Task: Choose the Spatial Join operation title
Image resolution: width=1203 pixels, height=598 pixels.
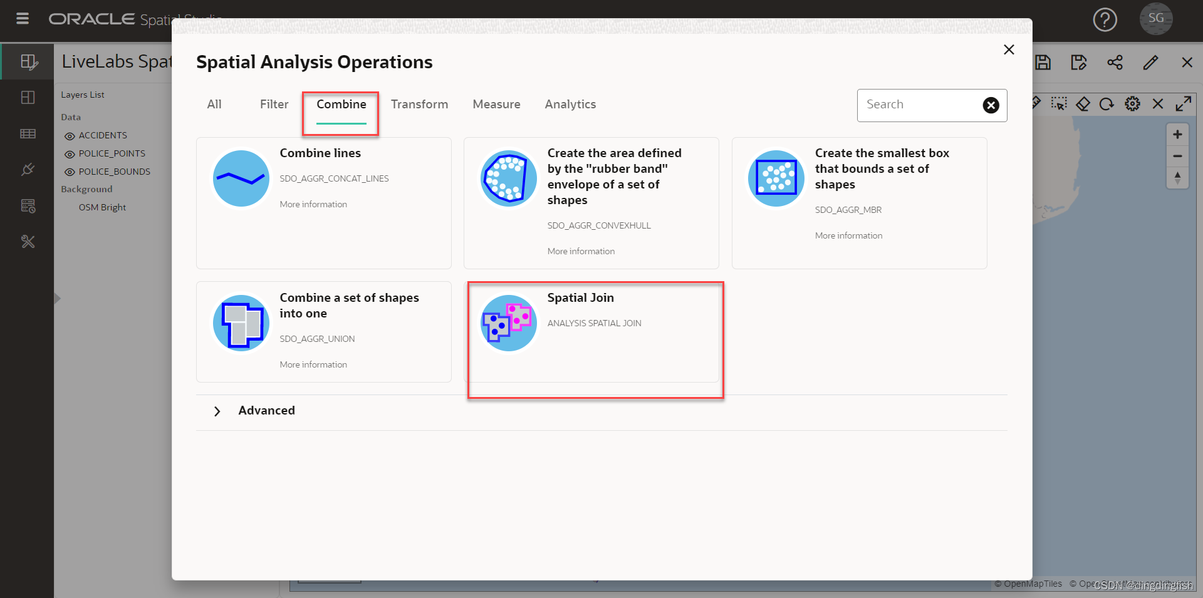Action: (x=581, y=298)
